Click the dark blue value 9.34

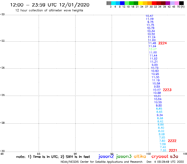point(160,115)
